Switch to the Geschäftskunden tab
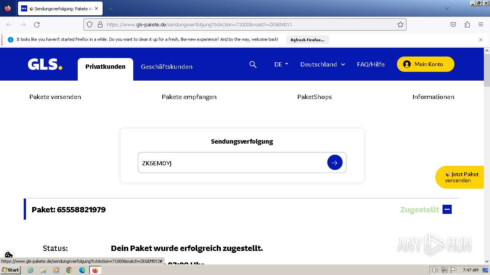490x275 pixels. tap(167, 67)
